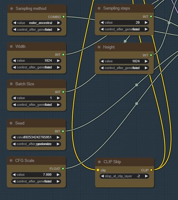The height and width of the screenshot is (200, 178).
Task: Click the Height node INT output socket
Action: [x=151, y=55]
